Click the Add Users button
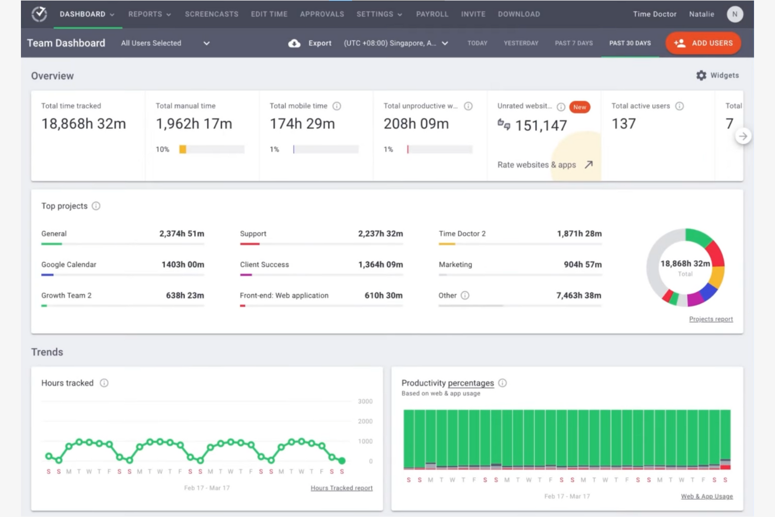The image size is (775, 517). tap(703, 43)
